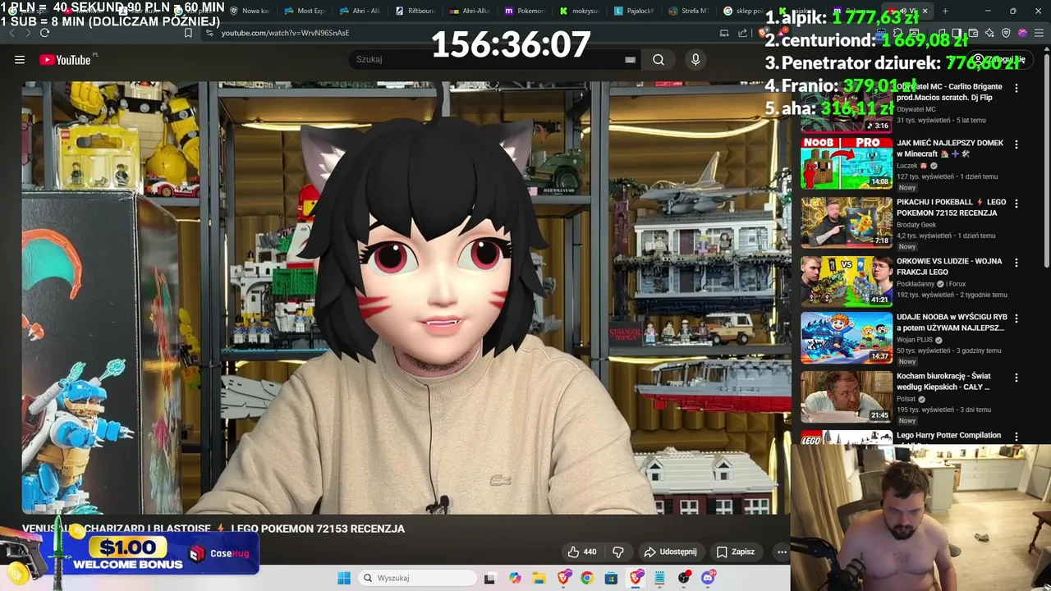The height and width of the screenshot is (591, 1051).
Task: Open the Kiepscy 21:45 video thumbnail
Action: [x=847, y=396]
